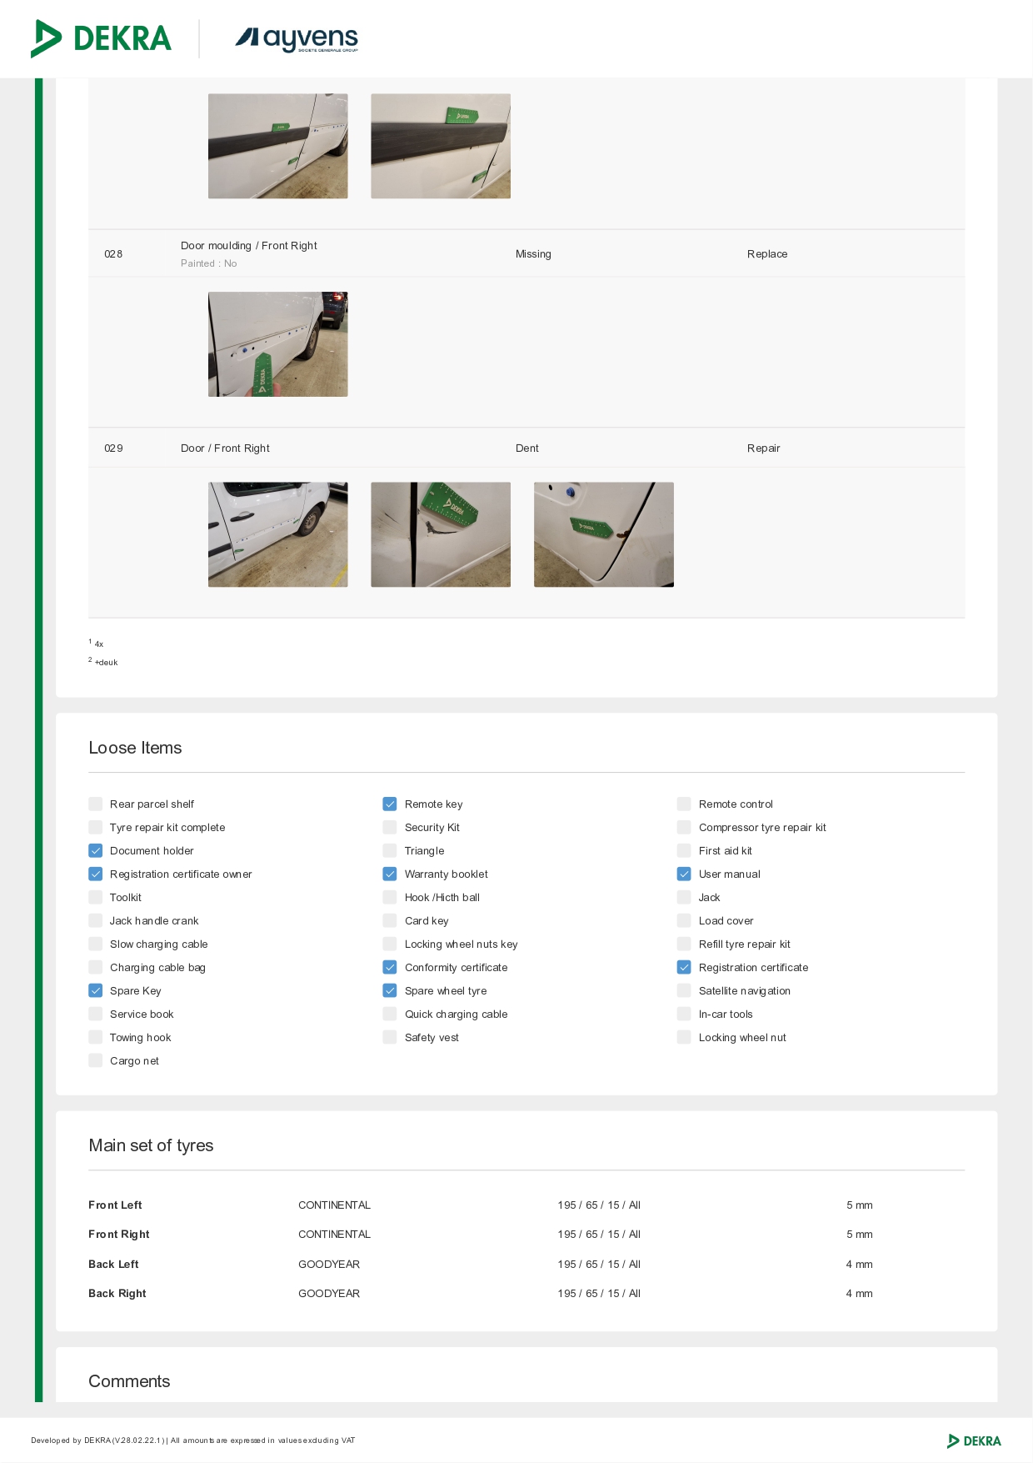Enable the Satellite navigation checkbox
Screen dimensions: 1033x1463
(684, 991)
